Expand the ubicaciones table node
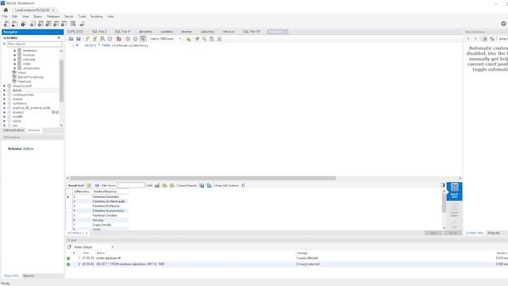This screenshot has height=286, width=508. pos(15,68)
